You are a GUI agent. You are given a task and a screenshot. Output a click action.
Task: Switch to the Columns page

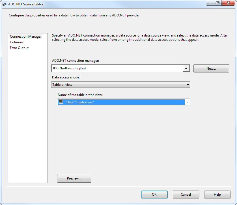17,42
